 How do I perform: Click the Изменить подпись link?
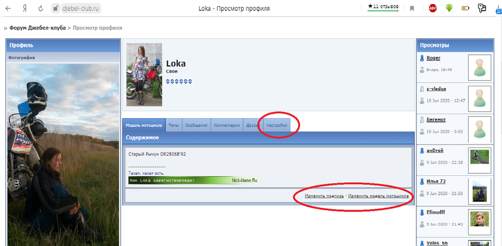point(325,196)
